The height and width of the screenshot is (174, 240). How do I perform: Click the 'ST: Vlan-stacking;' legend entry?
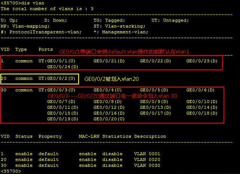point(119,26)
